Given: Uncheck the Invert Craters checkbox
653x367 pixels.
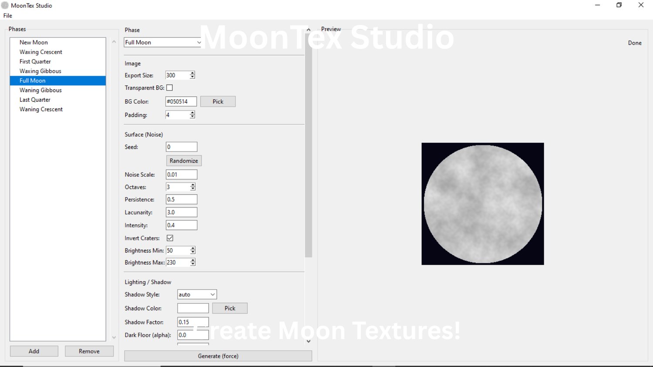Looking at the screenshot, I should tap(170, 238).
